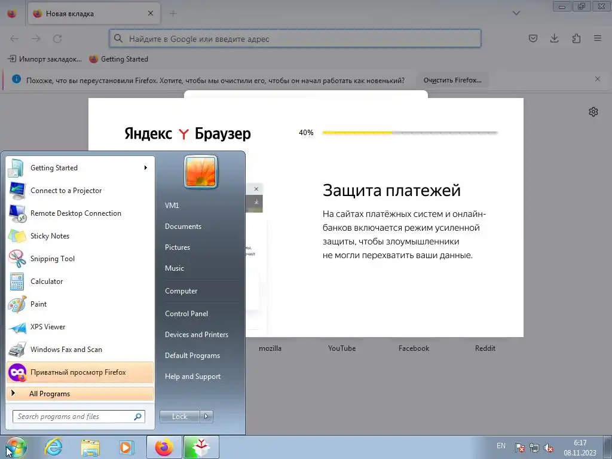
Task: Open Documents from the start menu
Action: 183,227
